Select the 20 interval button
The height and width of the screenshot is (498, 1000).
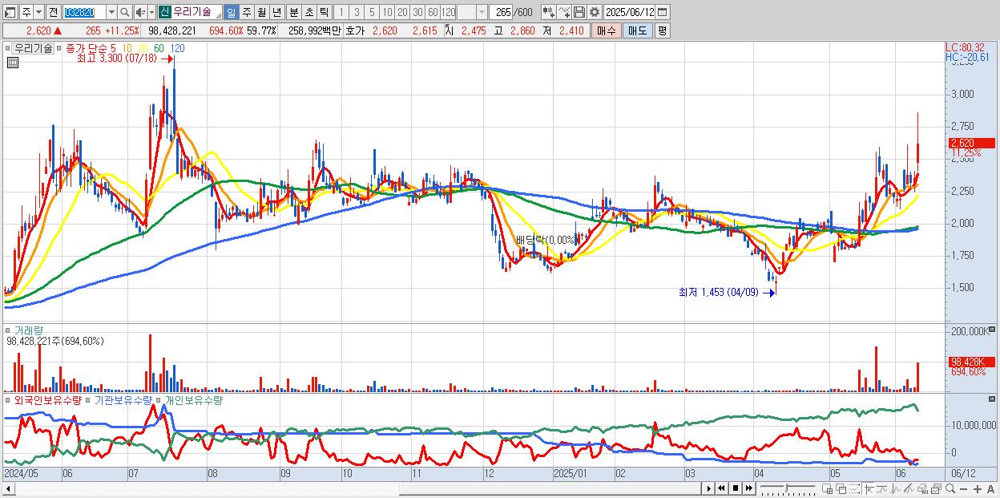click(402, 12)
